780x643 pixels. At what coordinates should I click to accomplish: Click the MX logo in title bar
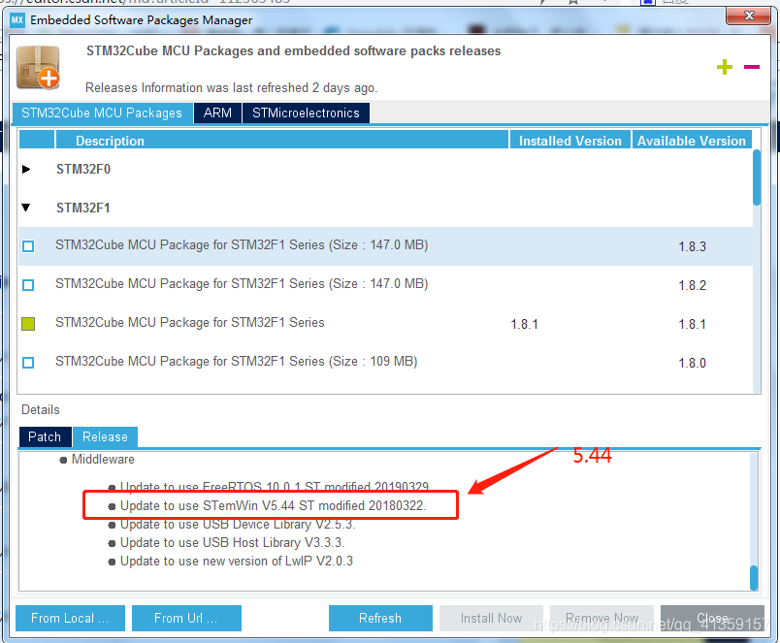[x=17, y=20]
